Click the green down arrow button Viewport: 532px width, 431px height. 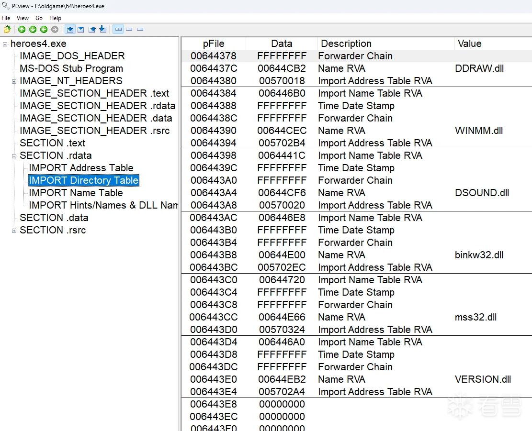(33, 30)
